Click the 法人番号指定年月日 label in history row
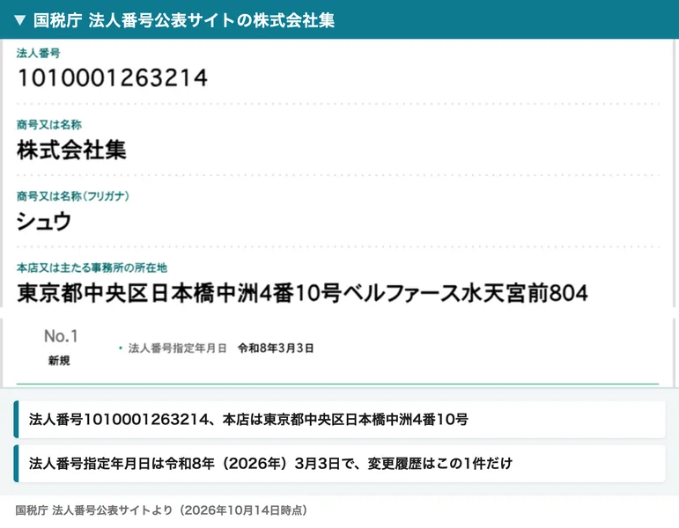679x528 pixels. pyautogui.click(x=178, y=348)
